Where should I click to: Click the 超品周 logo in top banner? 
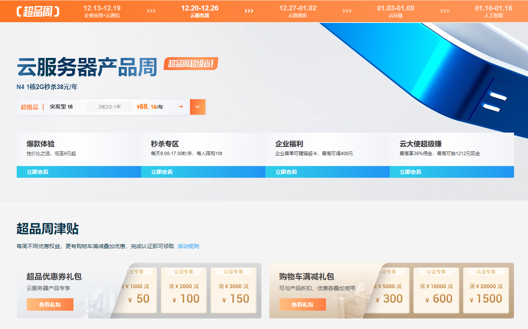(x=38, y=11)
